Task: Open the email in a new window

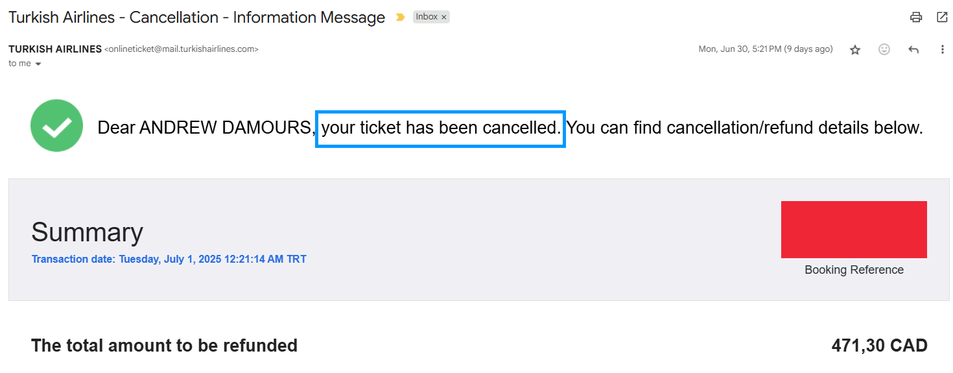Action: click(942, 18)
